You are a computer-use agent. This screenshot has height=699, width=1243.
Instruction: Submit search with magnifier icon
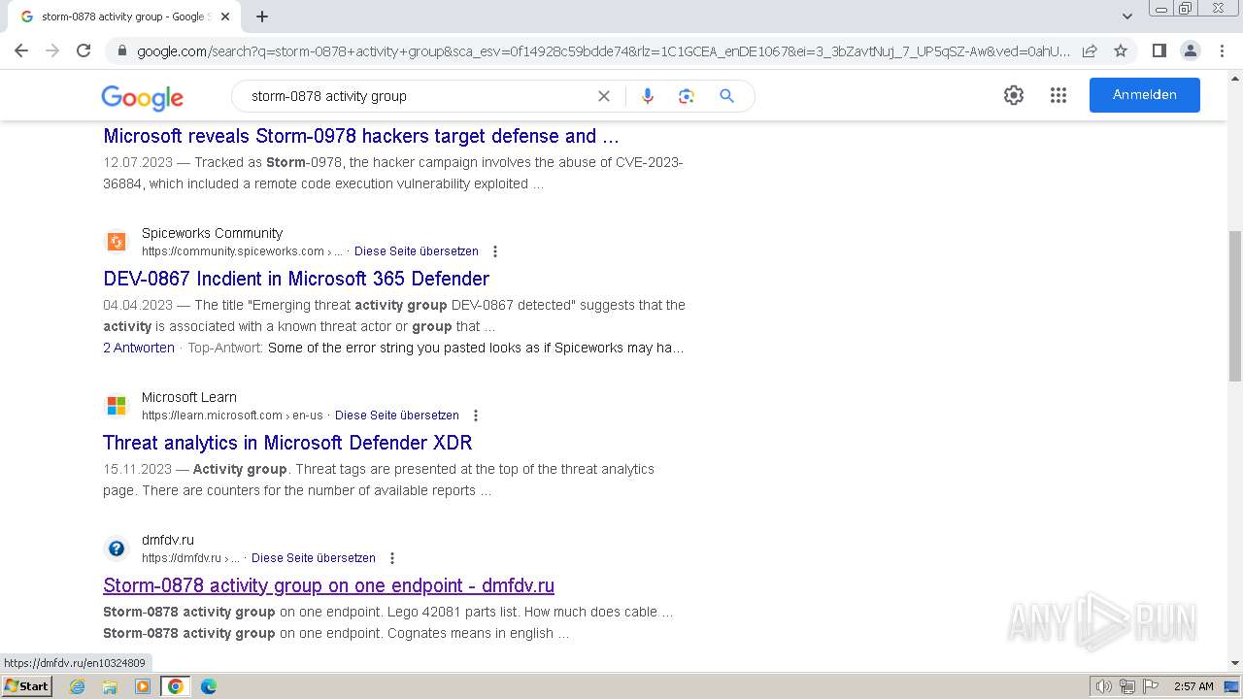pyautogui.click(x=726, y=96)
